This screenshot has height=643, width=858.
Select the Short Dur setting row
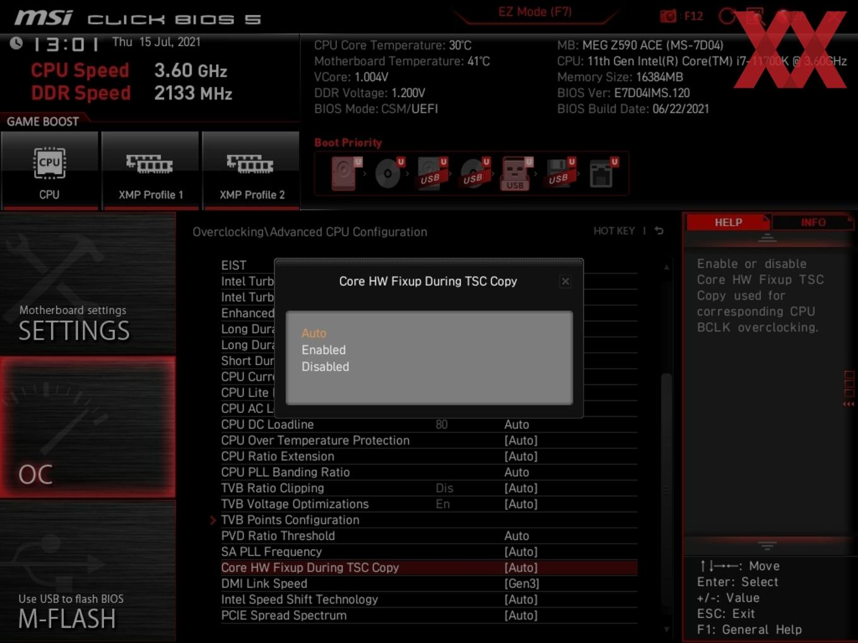pos(247,361)
